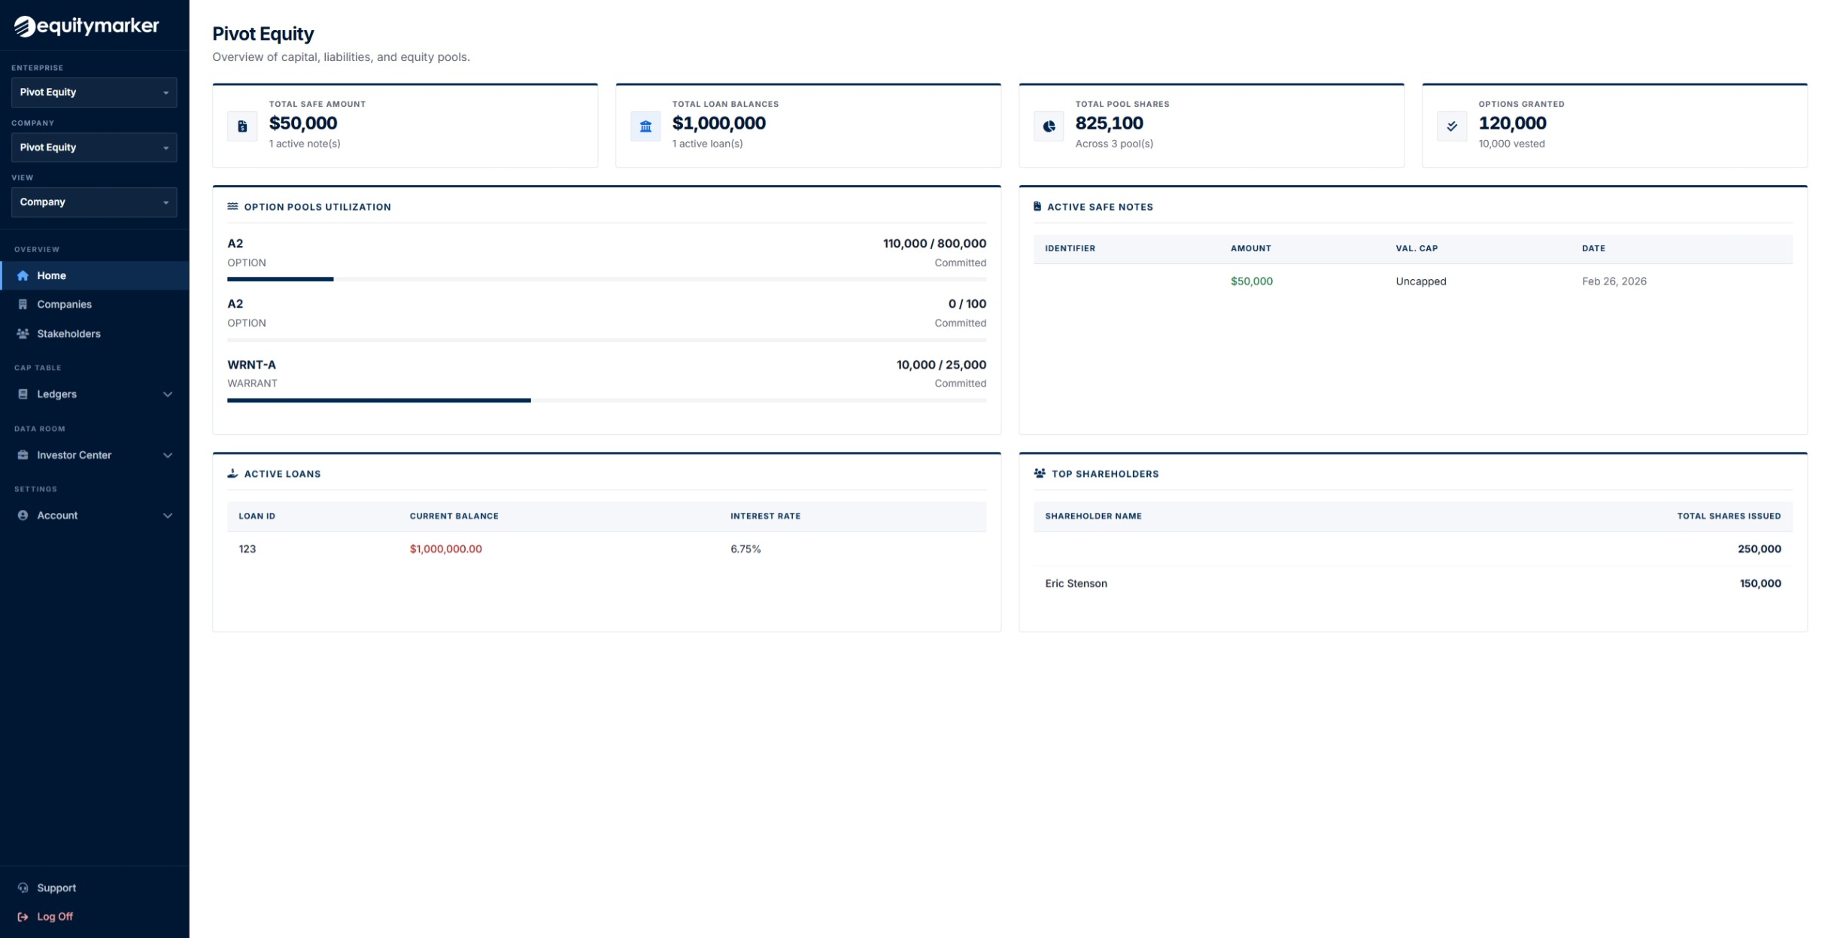The image size is (1831, 938).
Task: Click the $50,000 Total SAFE Amount value
Action: point(303,123)
